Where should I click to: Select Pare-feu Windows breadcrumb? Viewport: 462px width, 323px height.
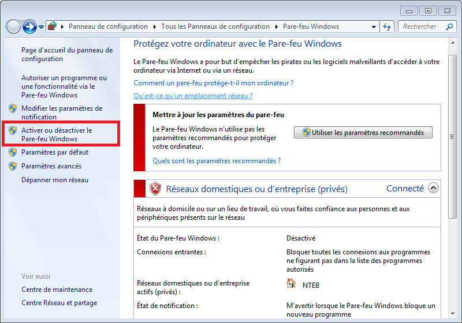[311, 27]
